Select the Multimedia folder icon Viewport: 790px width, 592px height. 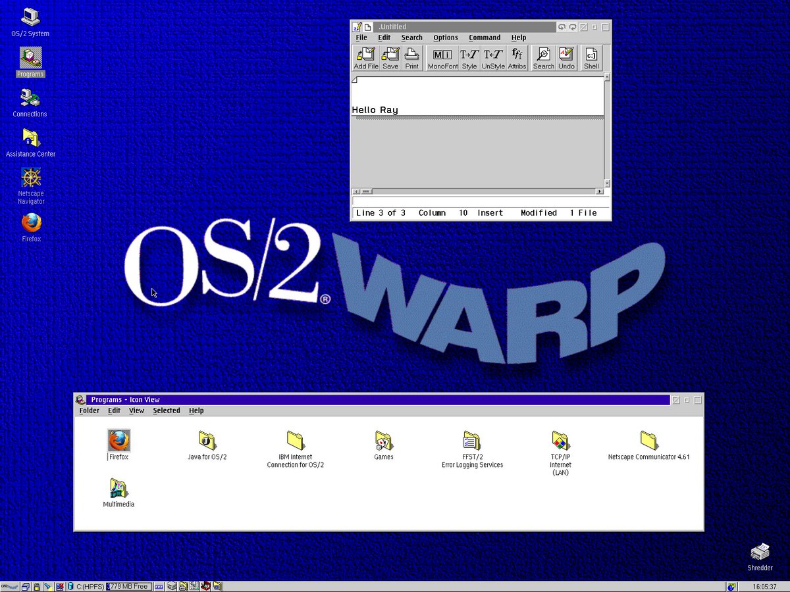click(x=118, y=493)
